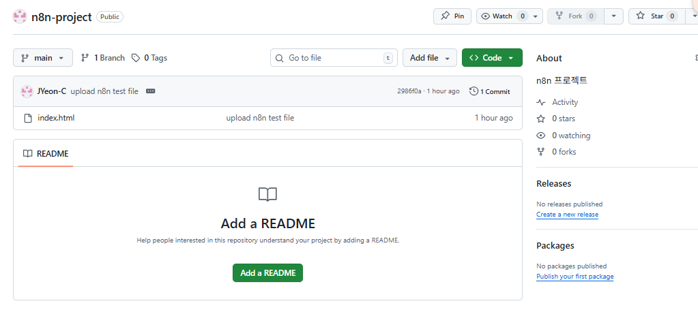Open the latest commit message in the header
Image resolution: width=698 pixels, height=329 pixels.
(x=104, y=91)
